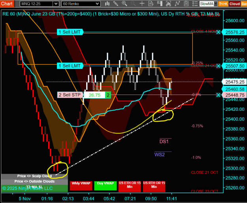Viewport: 247px width, 203px height.
Task: Click the cyan 25460.58 indicator price marker
Action: click(235, 89)
